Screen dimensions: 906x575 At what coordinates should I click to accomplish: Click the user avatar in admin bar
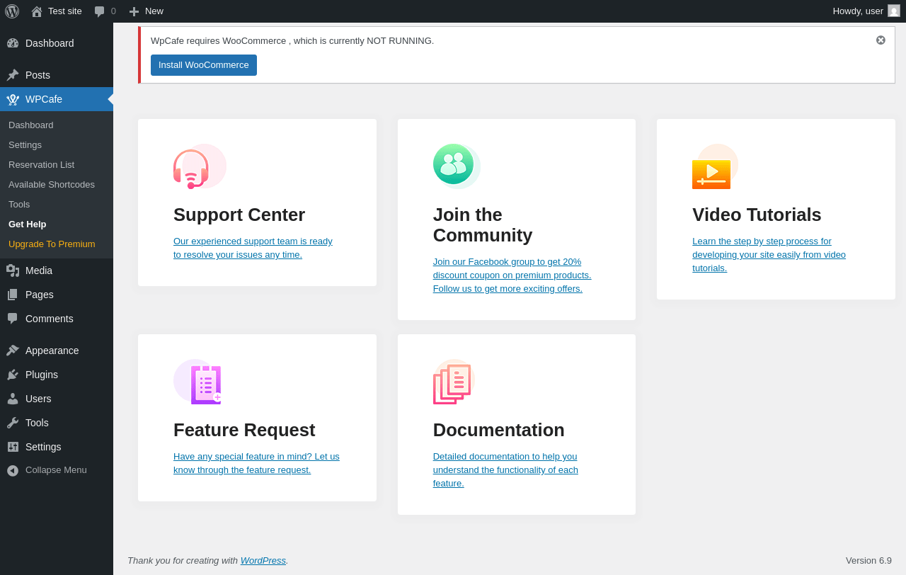894,11
